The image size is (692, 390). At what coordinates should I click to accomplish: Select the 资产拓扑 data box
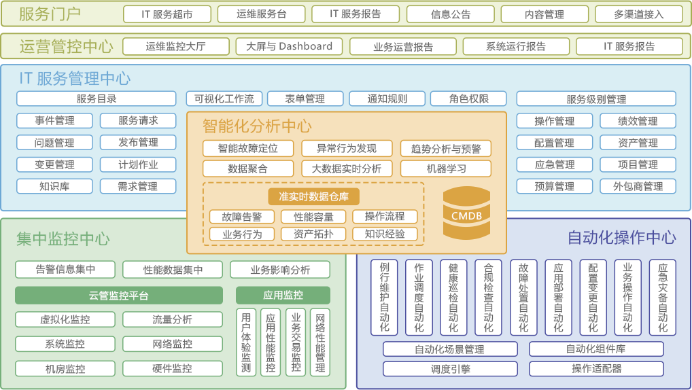click(x=313, y=234)
